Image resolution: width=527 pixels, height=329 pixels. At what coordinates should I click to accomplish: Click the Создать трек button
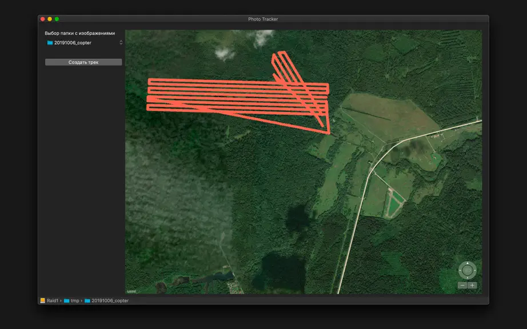(83, 62)
